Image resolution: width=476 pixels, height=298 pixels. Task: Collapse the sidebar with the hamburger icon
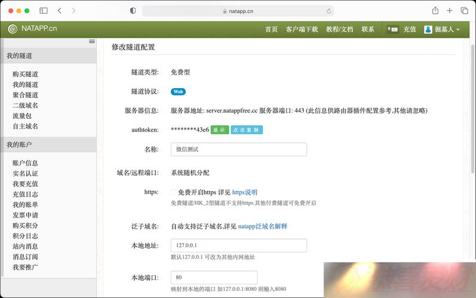[x=92, y=41]
